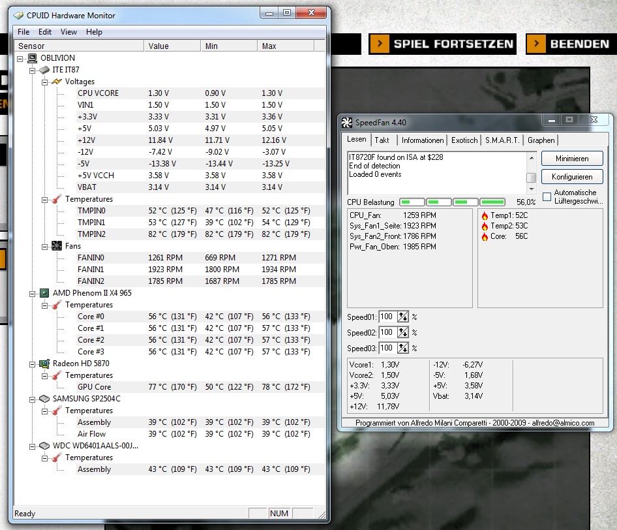Click the Radeon HD 5870 graphics card icon
This screenshot has width=617, height=530.
44,364
